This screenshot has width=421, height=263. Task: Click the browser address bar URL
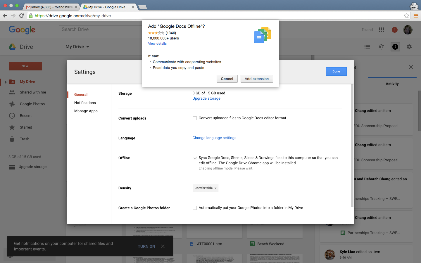(x=73, y=16)
